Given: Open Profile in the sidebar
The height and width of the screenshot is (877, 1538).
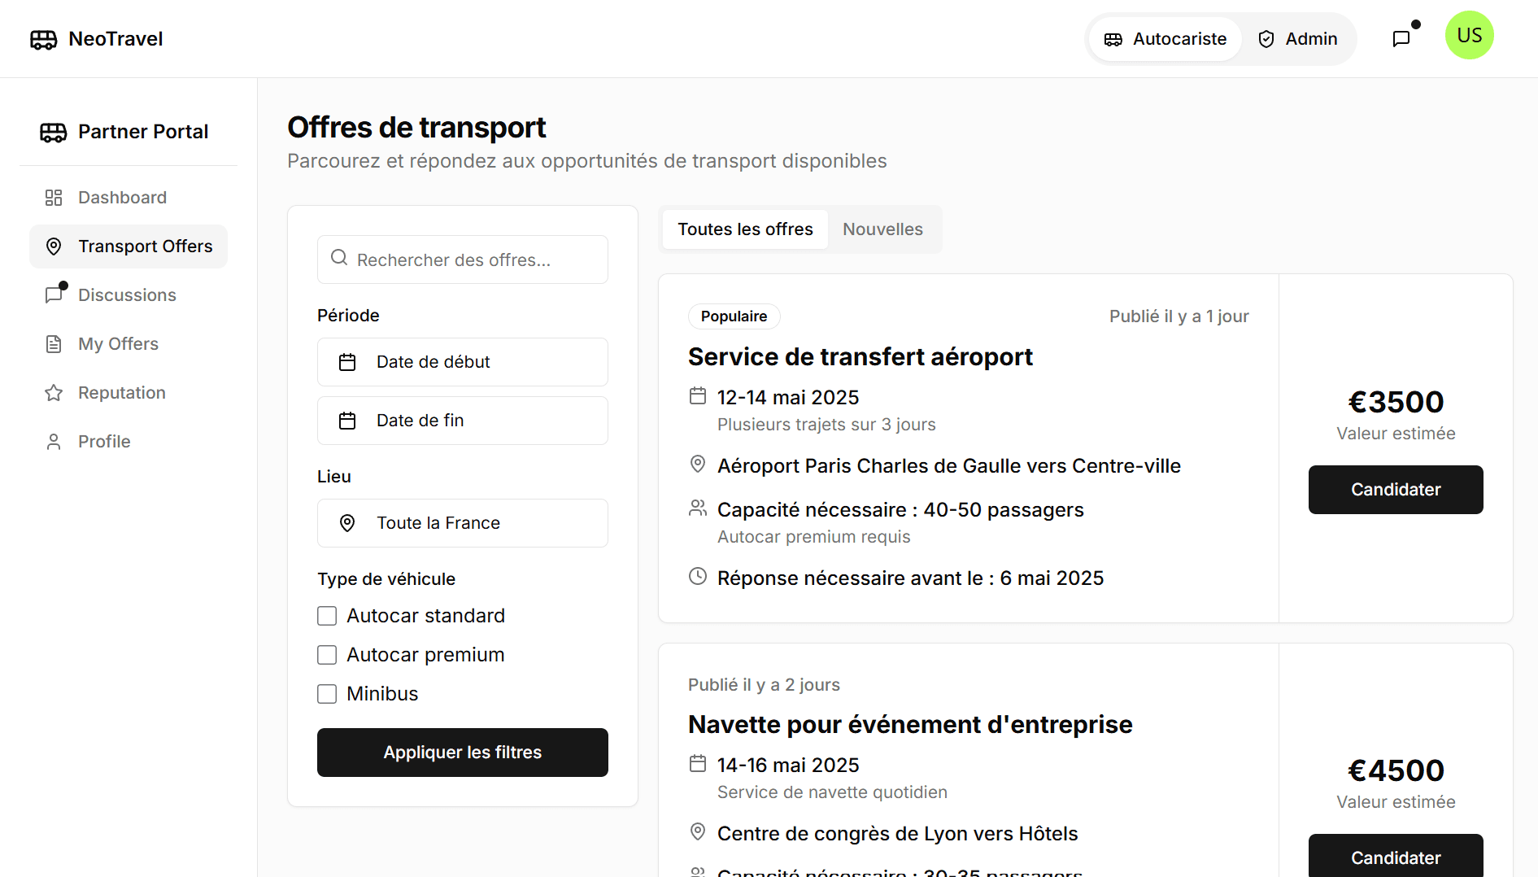Looking at the screenshot, I should [x=129, y=442].
